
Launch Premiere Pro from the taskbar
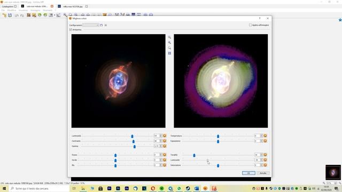click(x=109, y=188)
